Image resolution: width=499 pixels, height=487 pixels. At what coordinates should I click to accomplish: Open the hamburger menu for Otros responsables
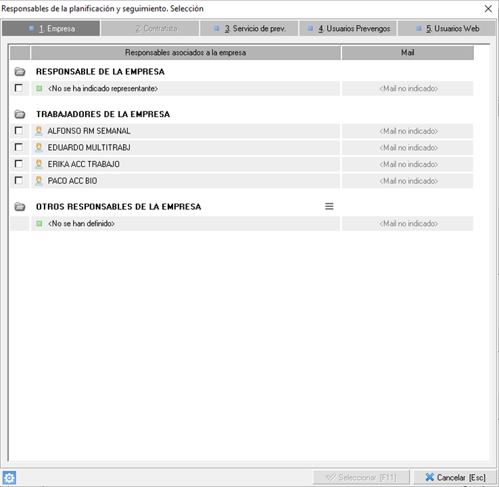click(x=329, y=206)
